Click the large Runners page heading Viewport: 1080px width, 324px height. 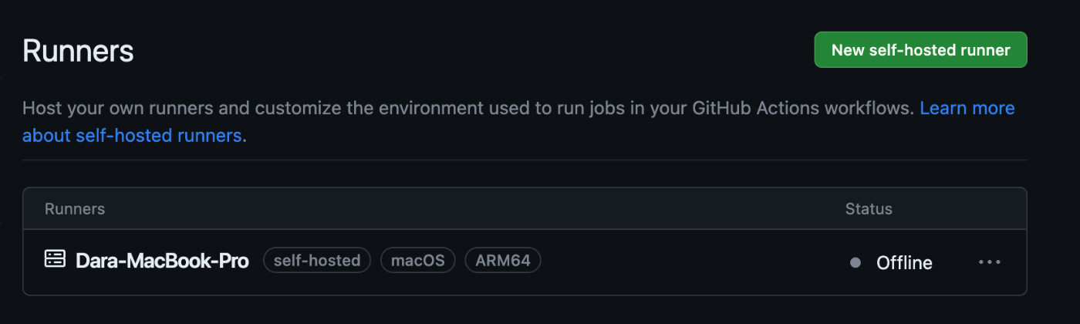coord(78,52)
